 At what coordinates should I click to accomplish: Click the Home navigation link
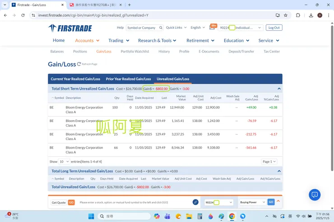click(x=59, y=41)
